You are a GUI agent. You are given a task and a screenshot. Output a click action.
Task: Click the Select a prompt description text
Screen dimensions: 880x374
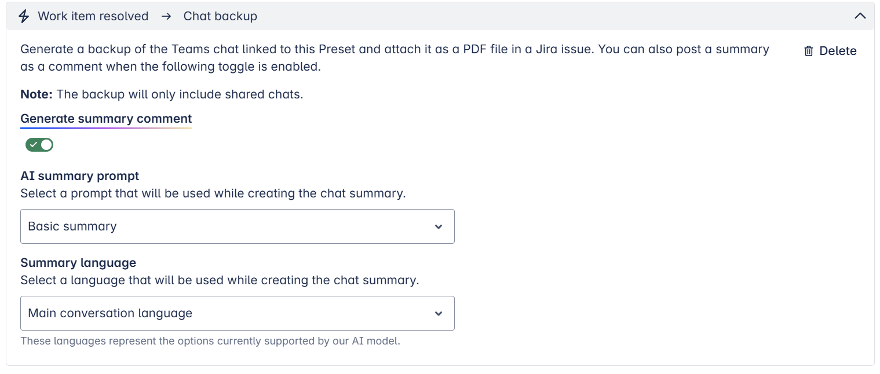tap(213, 193)
